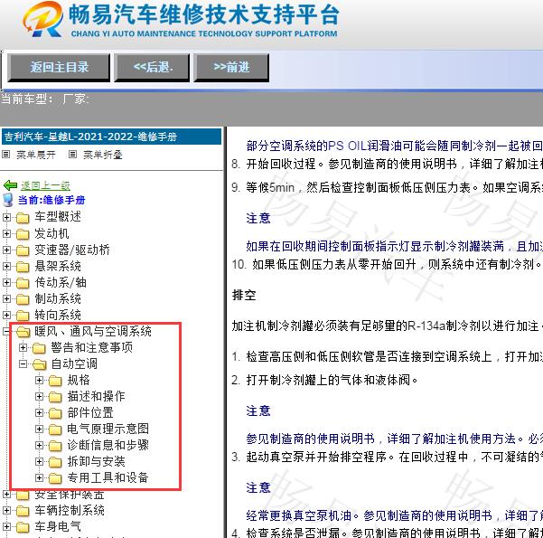Select the 诊断信息和步骤 tree label
This screenshot has width=543, height=538.
coord(108,446)
